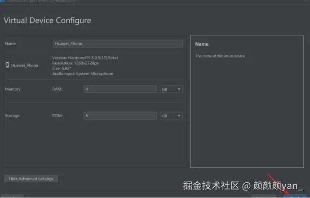Image resolution: width=310 pixels, height=198 pixels.
Task: Click the phone device icon beside Huawei_Phone
Action: click(7, 65)
